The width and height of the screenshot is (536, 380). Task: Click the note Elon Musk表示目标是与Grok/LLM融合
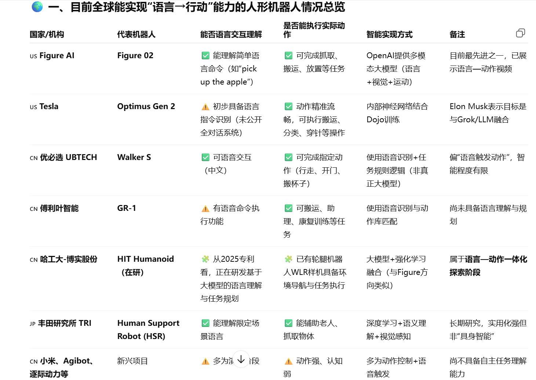point(488,113)
